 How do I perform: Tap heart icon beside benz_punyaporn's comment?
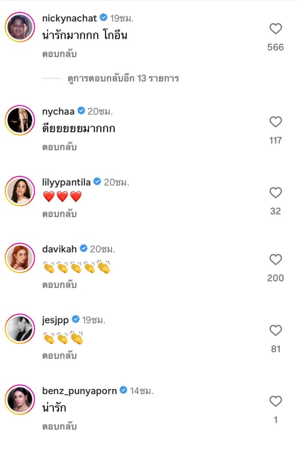275,402
